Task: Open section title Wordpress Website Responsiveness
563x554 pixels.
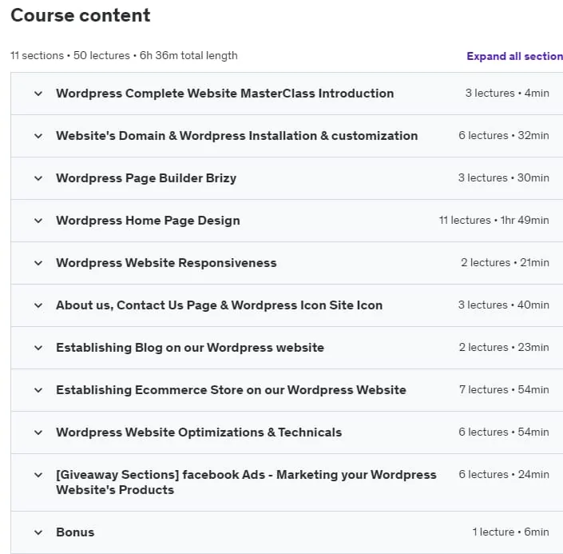Action: click(x=166, y=263)
